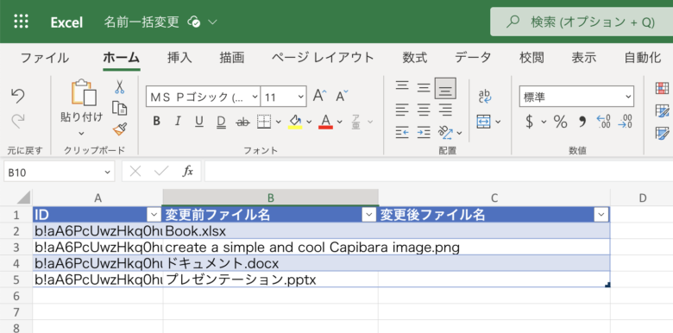
Task: Click the insert function fx icon
Action: [187, 172]
